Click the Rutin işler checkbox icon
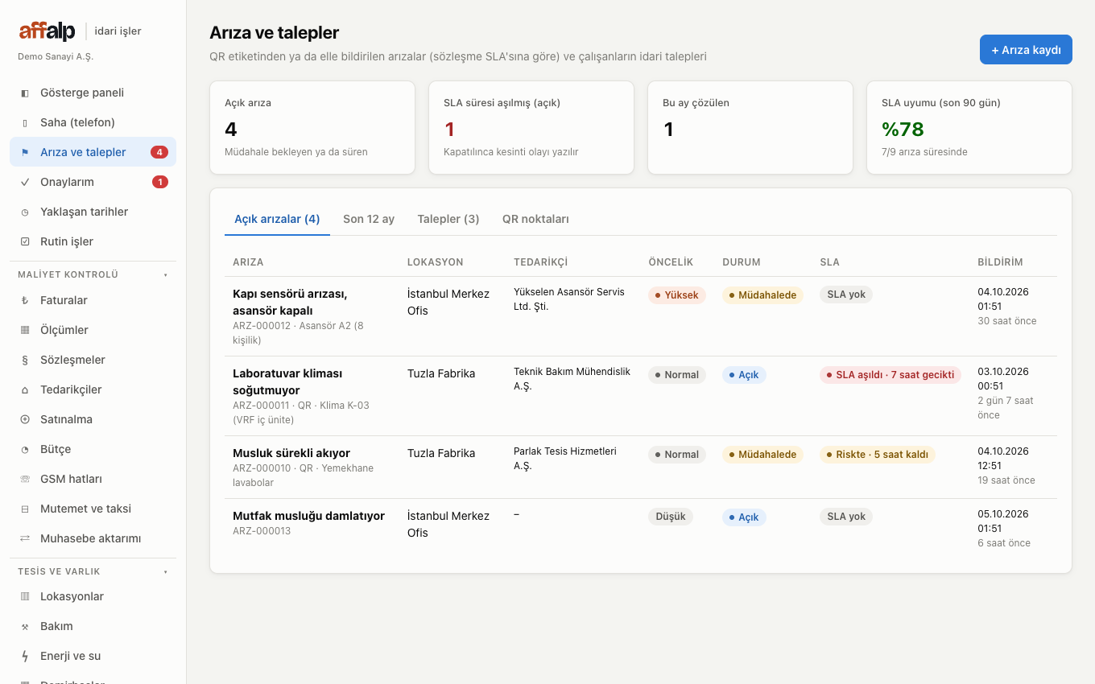The image size is (1095, 684). [25, 241]
